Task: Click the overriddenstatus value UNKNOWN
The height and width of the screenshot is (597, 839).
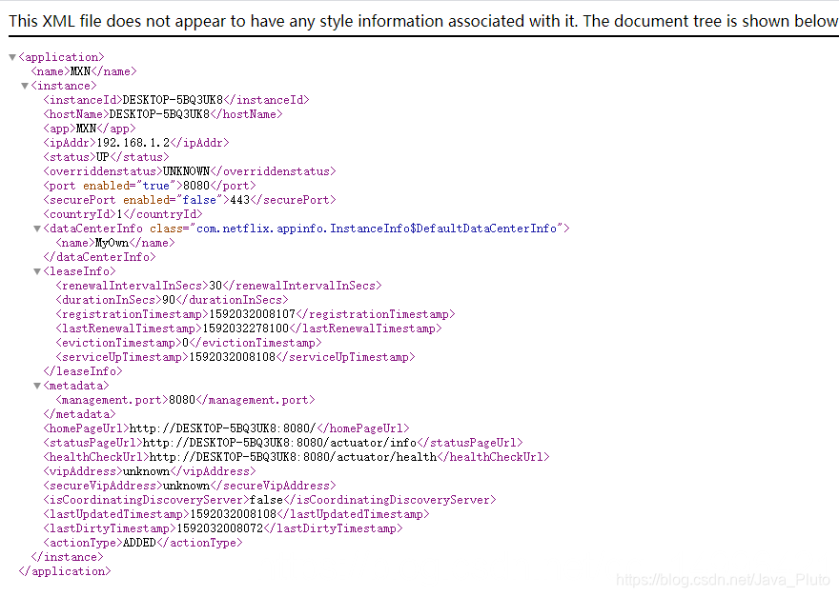Action: 186,171
